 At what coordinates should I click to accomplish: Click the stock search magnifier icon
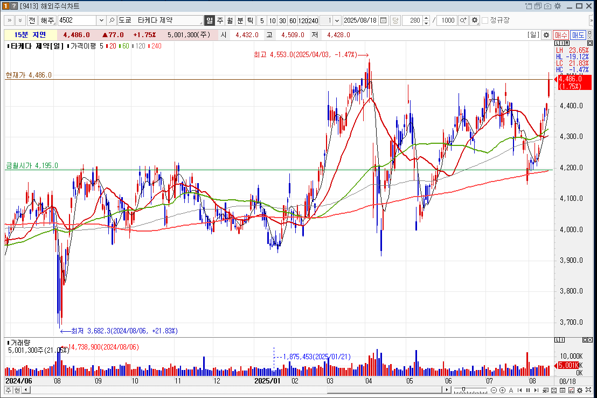coord(112,20)
